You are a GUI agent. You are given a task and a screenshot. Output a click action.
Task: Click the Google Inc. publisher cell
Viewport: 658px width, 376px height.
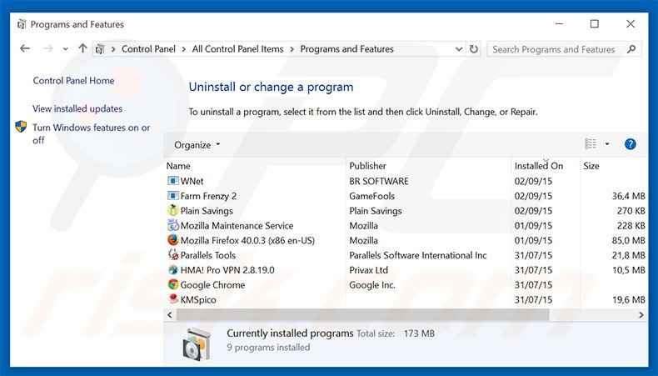372,285
